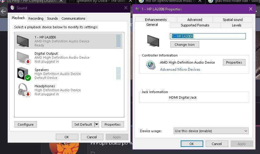Click the device name input field
Screen dimensions: 260x154
click(x=208, y=36)
